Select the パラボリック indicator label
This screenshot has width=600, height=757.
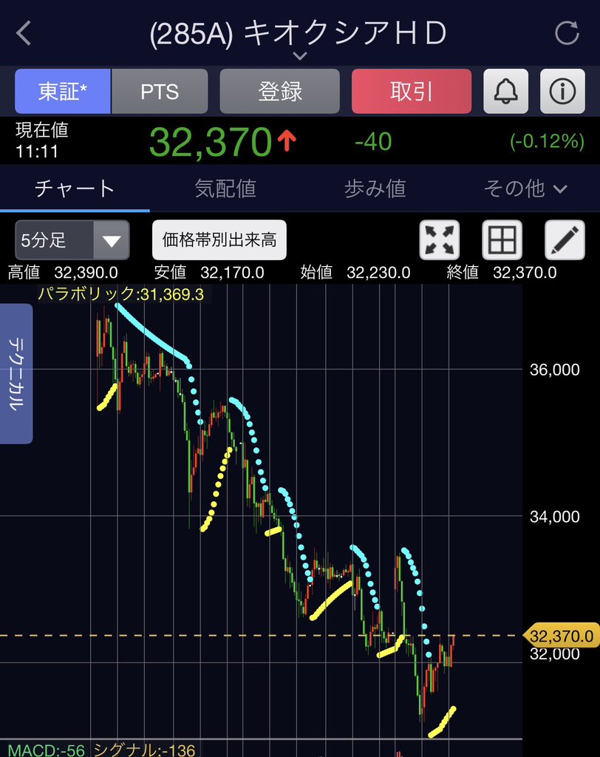122,294
